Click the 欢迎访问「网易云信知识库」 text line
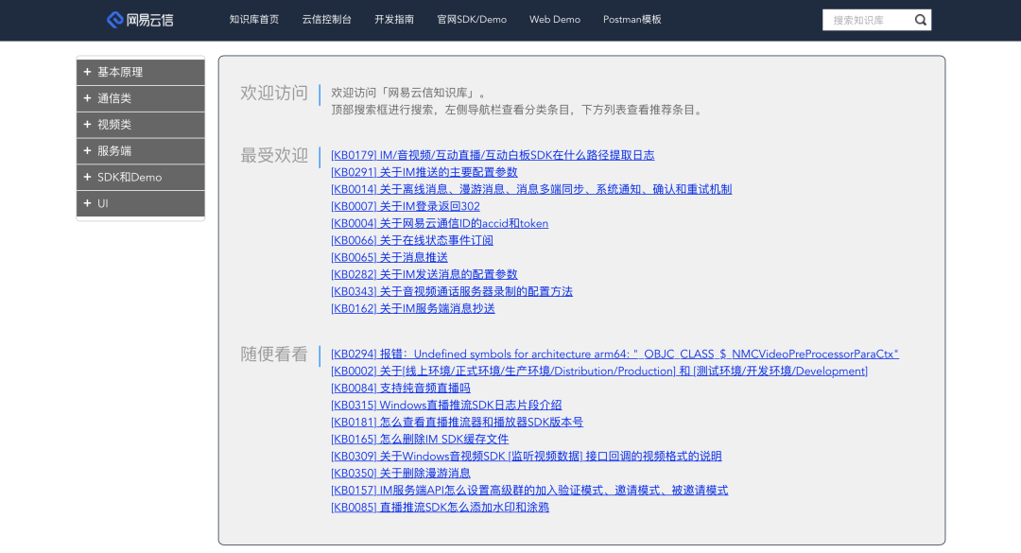The height and width of the screenshot is (553, 1021). pos(409,94)
